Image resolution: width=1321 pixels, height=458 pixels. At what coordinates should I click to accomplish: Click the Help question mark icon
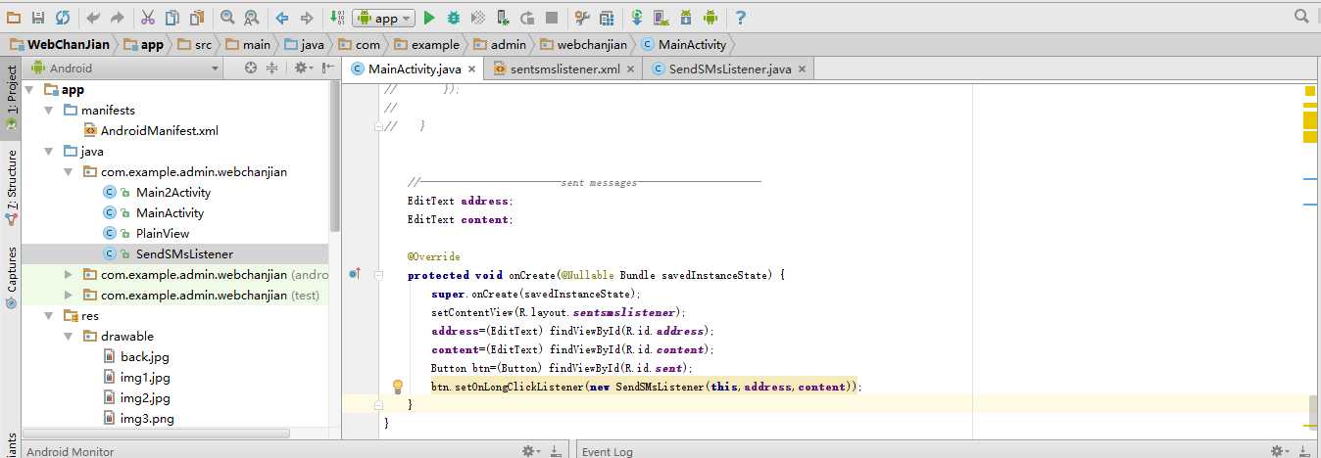(x=741, y=18)
